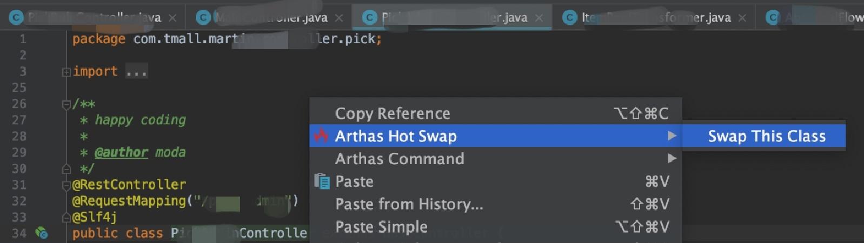Select Paste from History... menu entry
Screen dimensions: 864x243
[409, 204]
